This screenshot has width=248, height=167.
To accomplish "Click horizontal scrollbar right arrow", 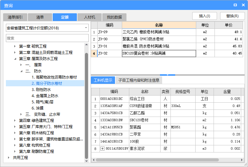I will click(x=242, y=160).
